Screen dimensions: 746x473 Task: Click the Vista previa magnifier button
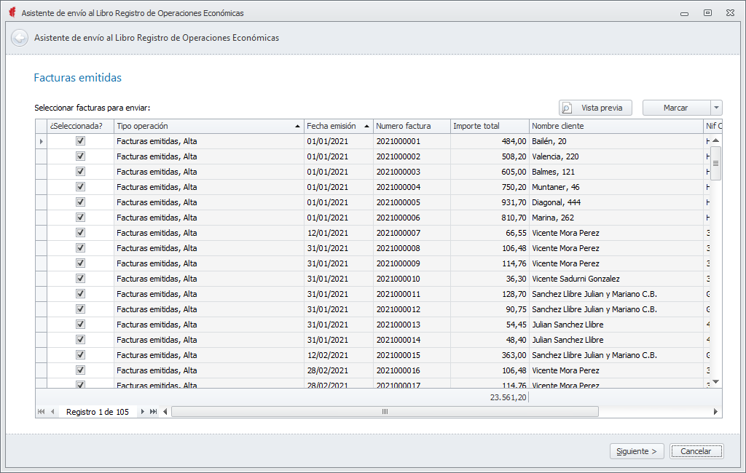[x=595, y=108]
